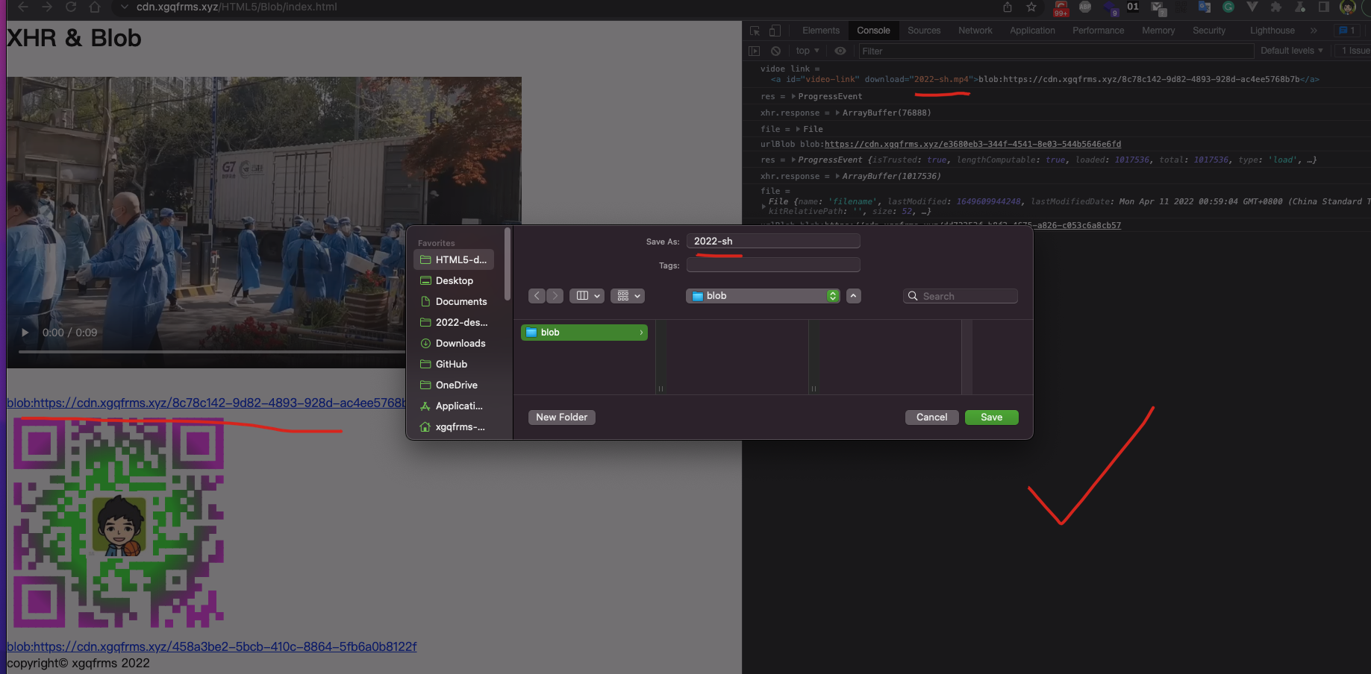Toggle the browser side panel icon

pos(1324,7)
